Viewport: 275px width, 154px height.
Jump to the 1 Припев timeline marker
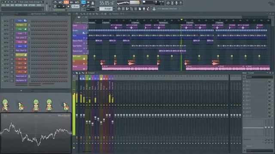coord(135,23)
